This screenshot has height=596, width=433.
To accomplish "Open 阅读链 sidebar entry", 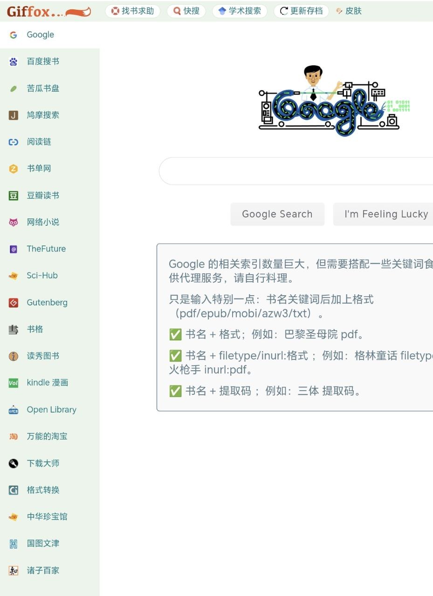I will click(x=50, y=142).
